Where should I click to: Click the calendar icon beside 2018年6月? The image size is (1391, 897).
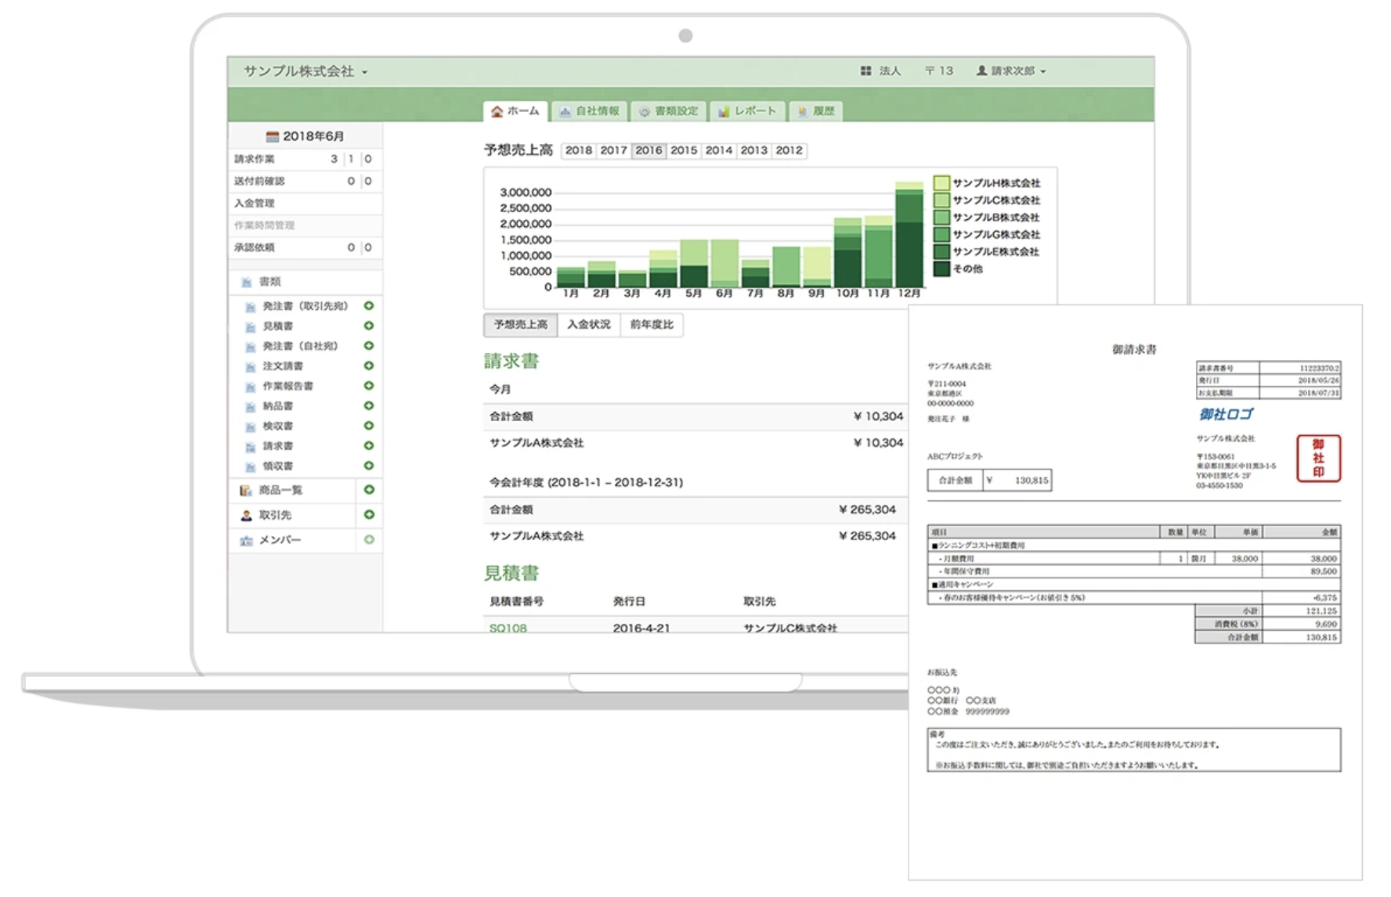[x=272, y=136]
